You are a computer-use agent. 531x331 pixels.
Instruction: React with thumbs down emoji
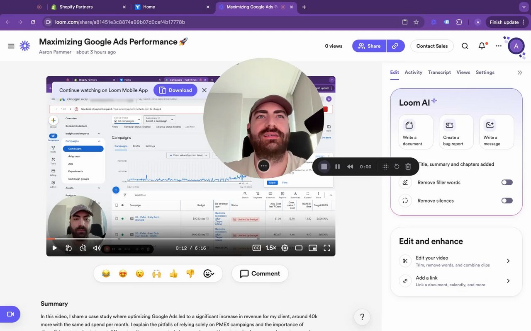tap(190, 273)
